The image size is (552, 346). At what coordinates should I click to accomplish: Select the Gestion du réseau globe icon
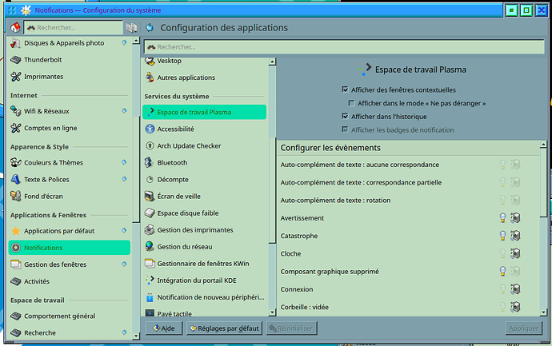click(150, 246)
